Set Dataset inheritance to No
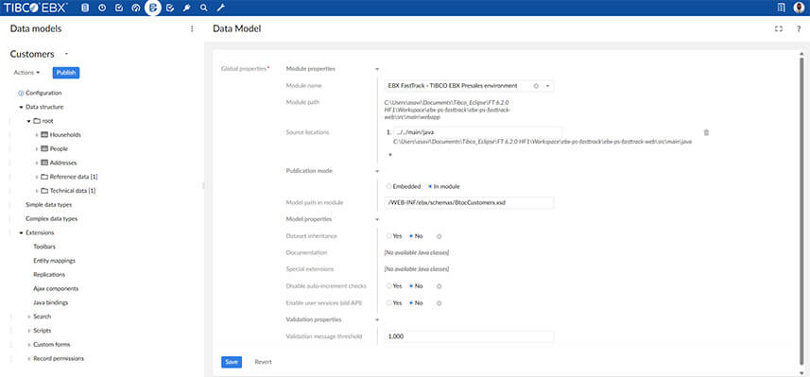810x377 pixels. tap(411, 236)
